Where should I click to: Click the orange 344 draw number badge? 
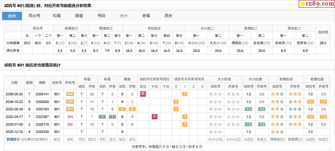tap(70, 102)
